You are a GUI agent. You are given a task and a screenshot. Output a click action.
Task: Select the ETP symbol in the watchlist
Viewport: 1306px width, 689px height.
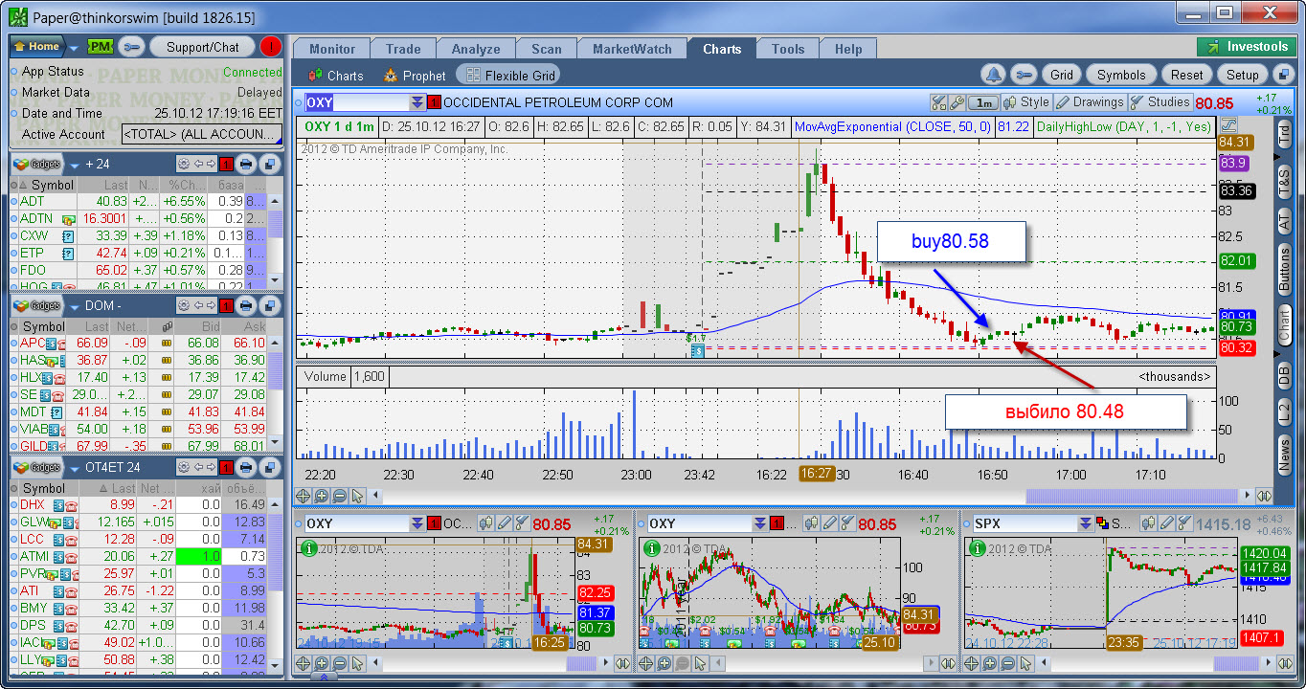point(33,253)
